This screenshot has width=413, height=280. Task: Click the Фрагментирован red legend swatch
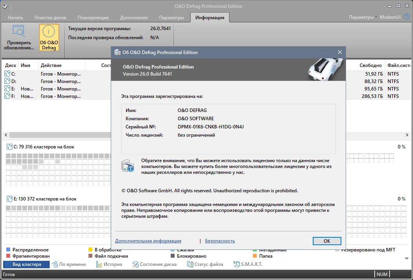8,256
